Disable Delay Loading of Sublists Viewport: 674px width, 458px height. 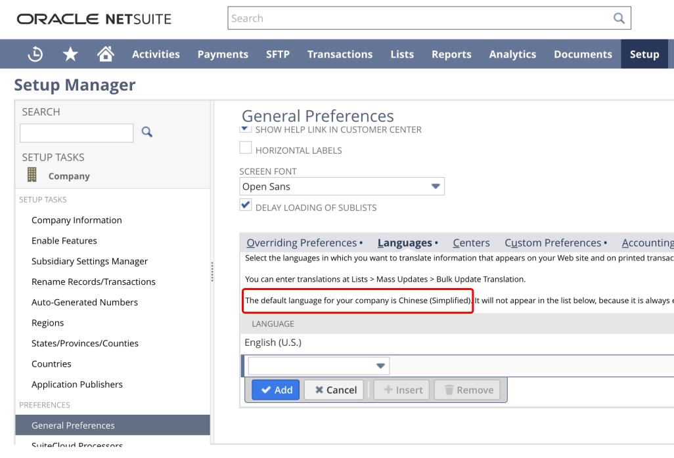click(x=245, y=205)
